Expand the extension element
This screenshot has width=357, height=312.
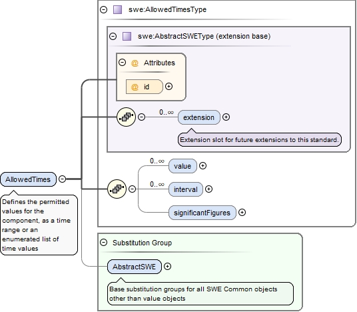(226, 117)
